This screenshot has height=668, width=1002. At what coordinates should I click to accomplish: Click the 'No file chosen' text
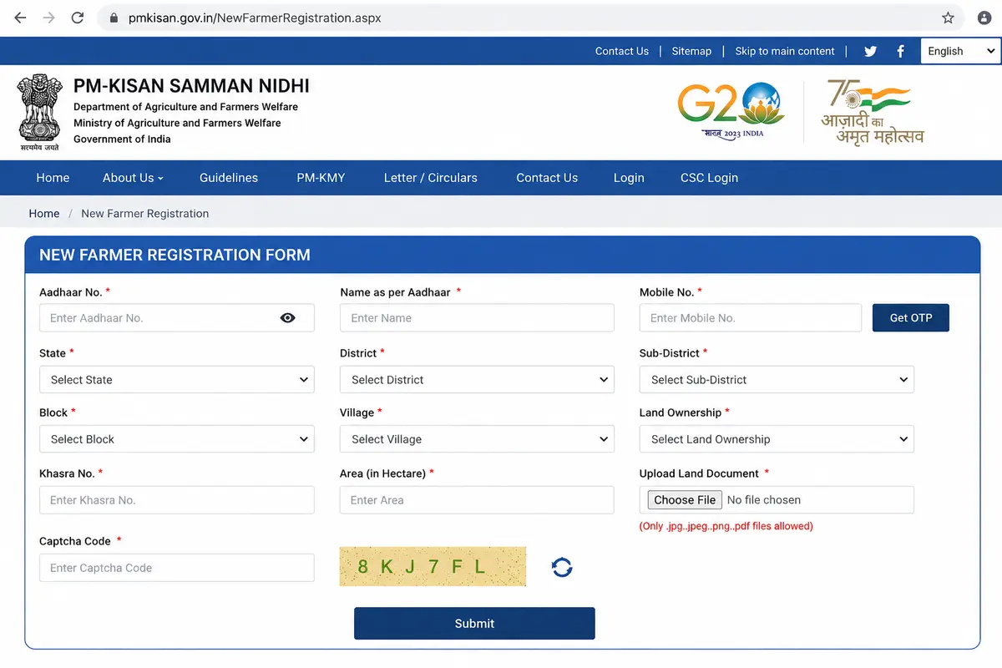point(764,500)
